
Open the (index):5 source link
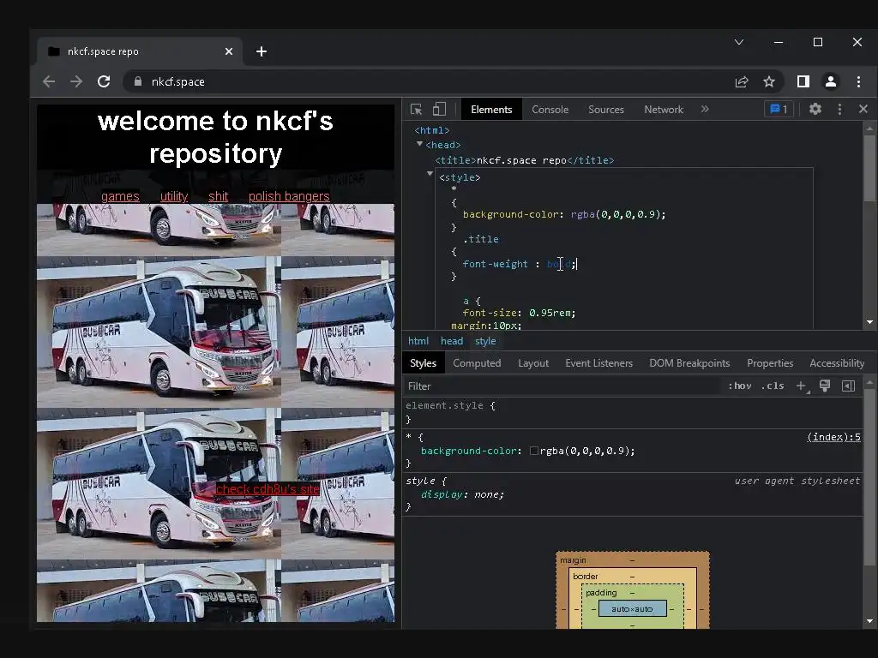click(833, 437)
